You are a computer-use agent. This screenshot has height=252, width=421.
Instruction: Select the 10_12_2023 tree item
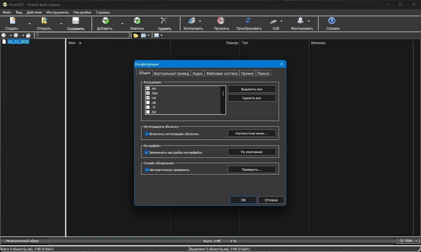(18, 42)
